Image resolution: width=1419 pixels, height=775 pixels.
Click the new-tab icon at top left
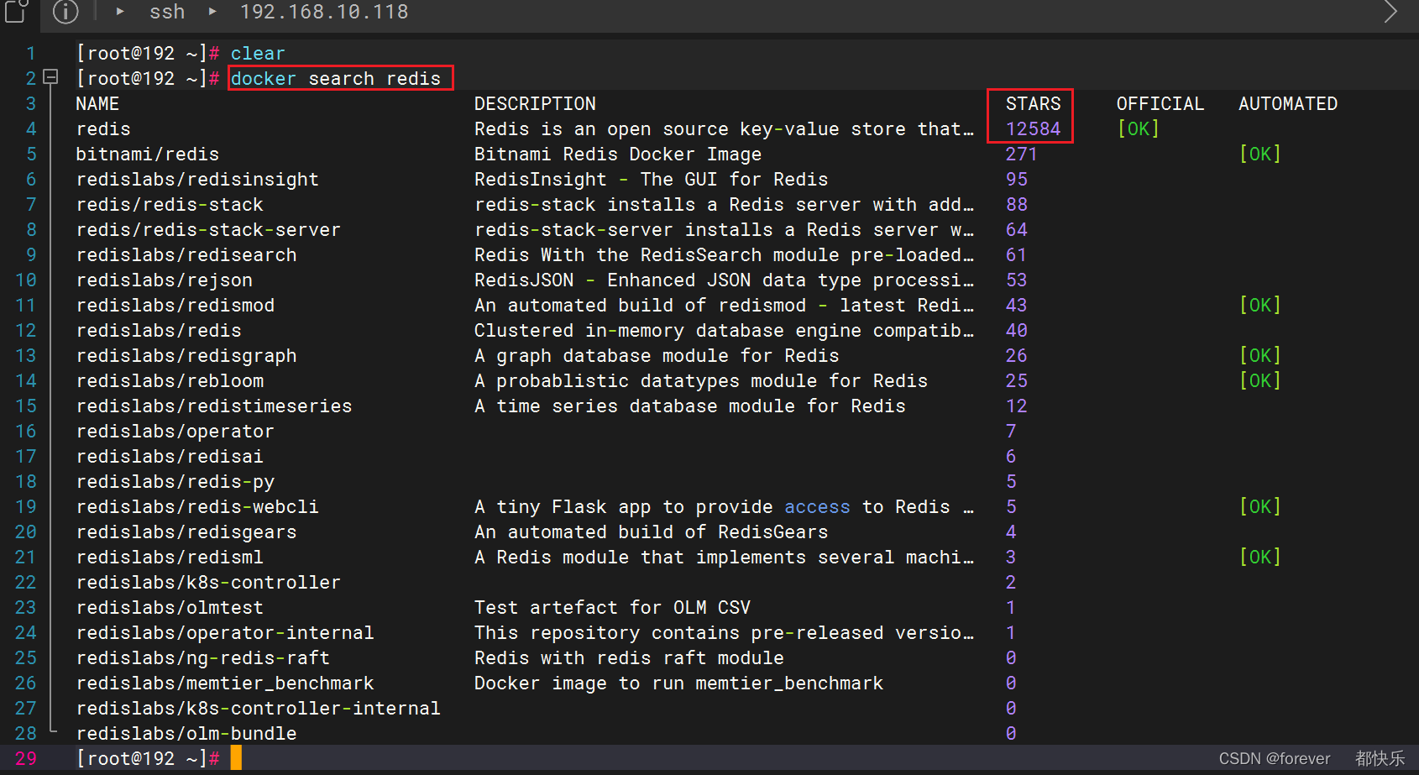point(17,10)
